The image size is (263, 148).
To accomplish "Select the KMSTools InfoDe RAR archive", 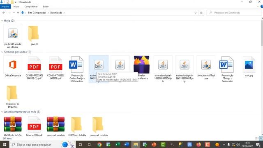I will pyautogui.click(x=13, y=126).
